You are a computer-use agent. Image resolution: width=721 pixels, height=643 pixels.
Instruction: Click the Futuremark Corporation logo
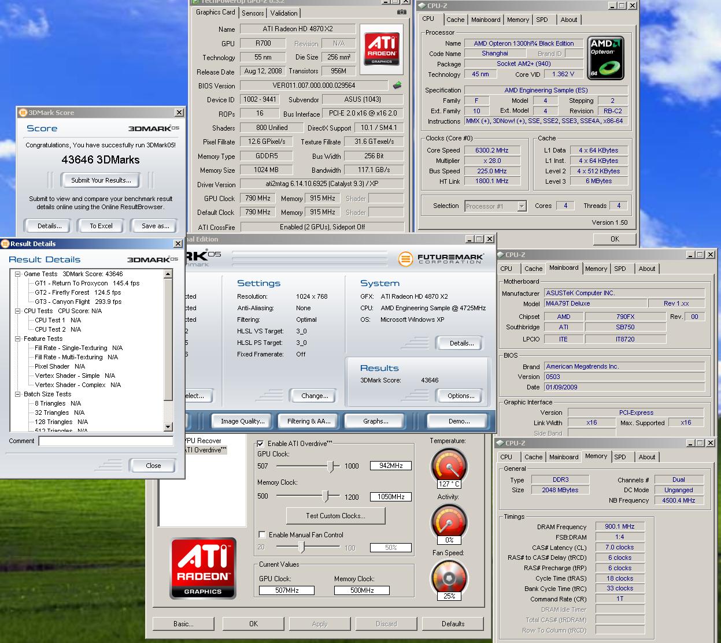(441, 258)
